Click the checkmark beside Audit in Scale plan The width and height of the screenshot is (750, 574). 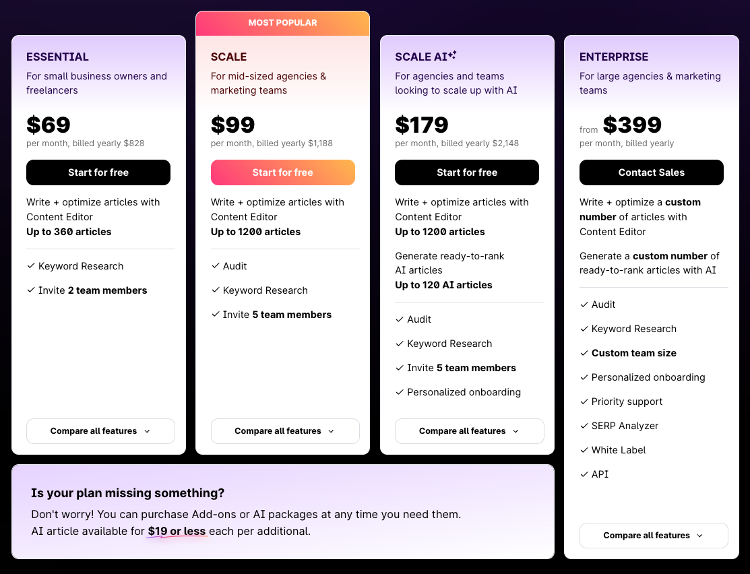click(x=216, y=266)
